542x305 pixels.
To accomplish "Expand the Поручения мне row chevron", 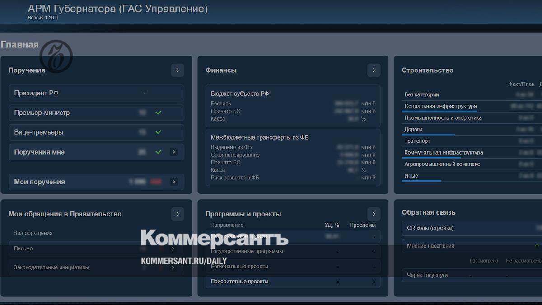I will (x=173, y=152).
